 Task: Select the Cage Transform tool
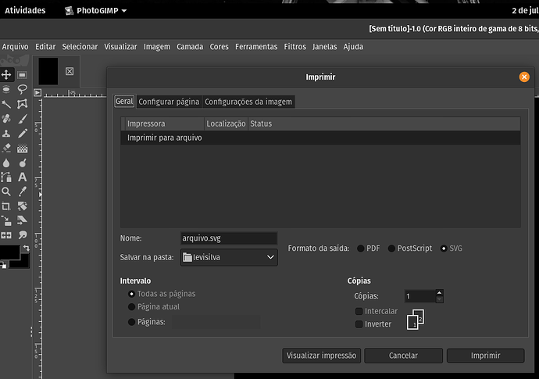(x=23, y=104)
